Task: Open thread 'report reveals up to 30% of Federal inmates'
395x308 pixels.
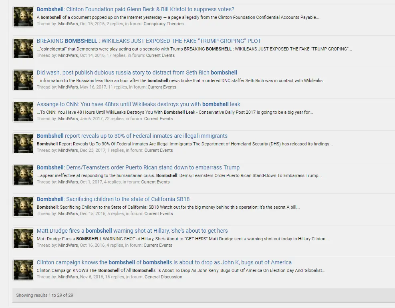Action: (132, 136)
